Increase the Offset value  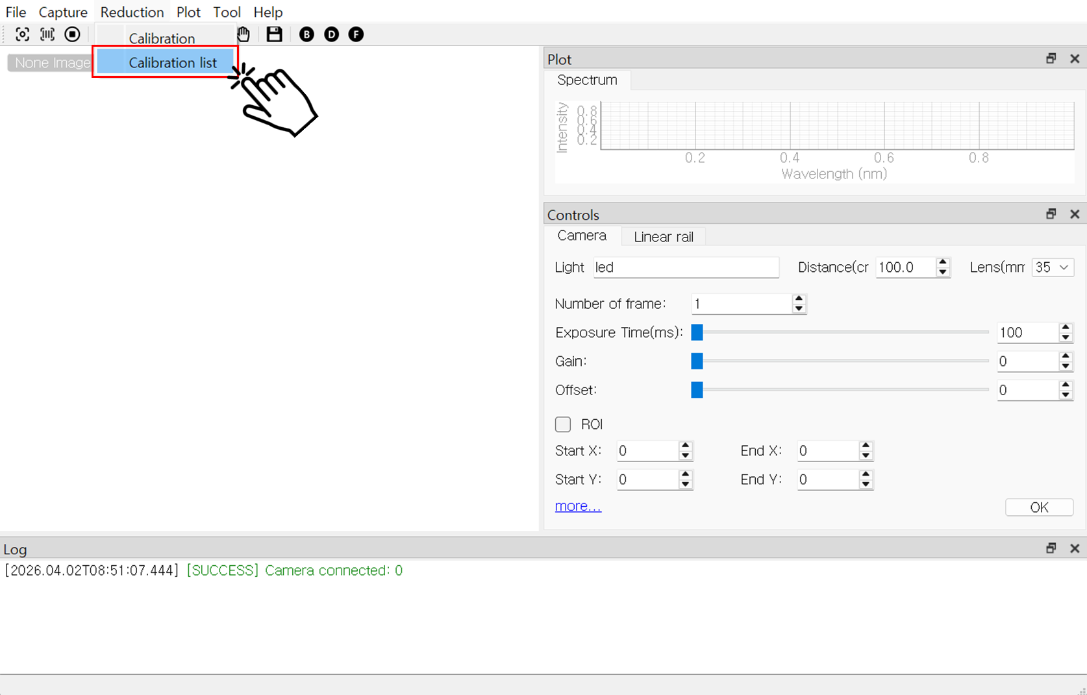[x=1066, y=385]
